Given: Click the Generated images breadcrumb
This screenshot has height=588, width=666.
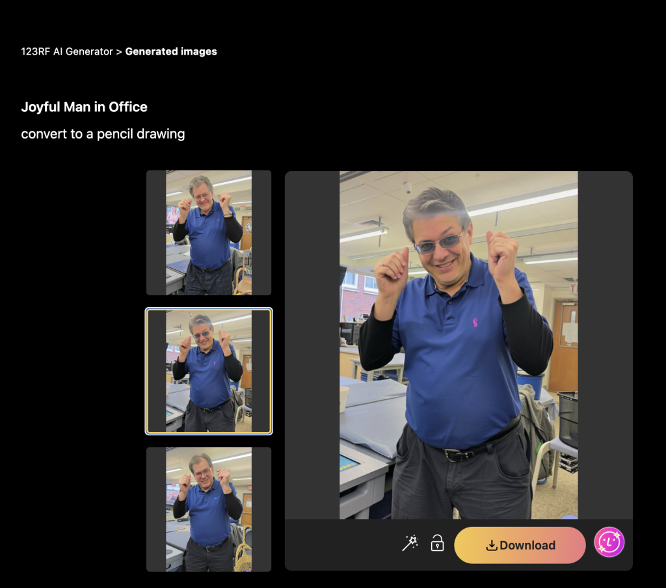Looking at the screenshot, I should tap(171, 51).
